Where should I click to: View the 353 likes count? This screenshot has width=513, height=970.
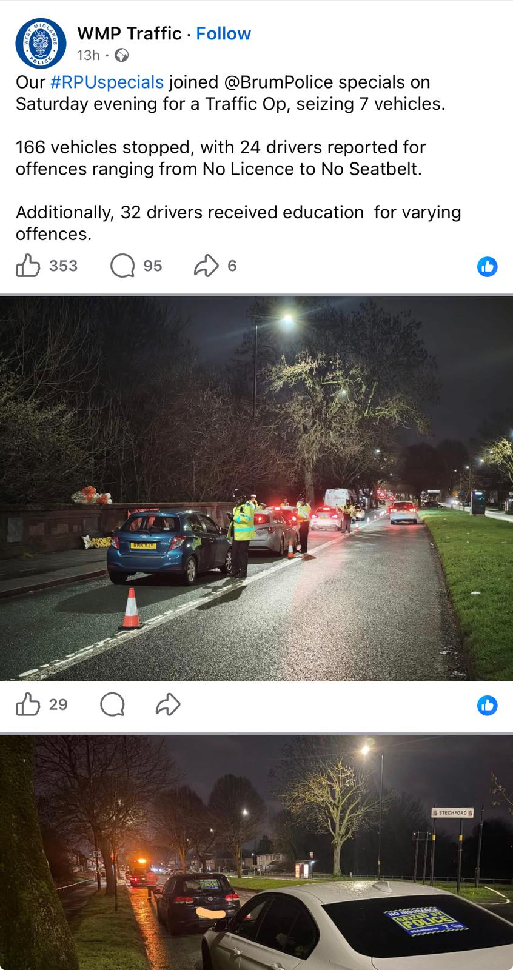coord(63,266)
